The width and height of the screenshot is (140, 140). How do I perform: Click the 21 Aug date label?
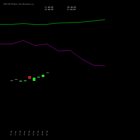coord(33,133)
